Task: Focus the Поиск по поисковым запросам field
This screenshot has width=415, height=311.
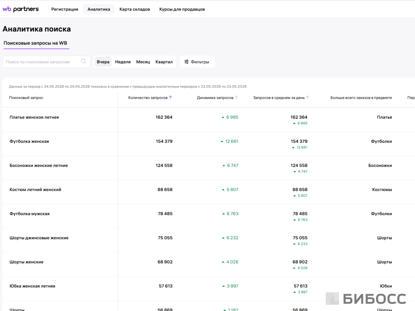Action: point(46,61)
